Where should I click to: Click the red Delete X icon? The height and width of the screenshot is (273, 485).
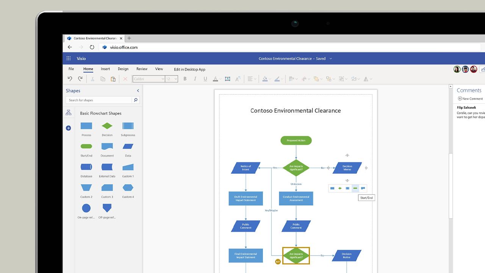tap(125, 79)
